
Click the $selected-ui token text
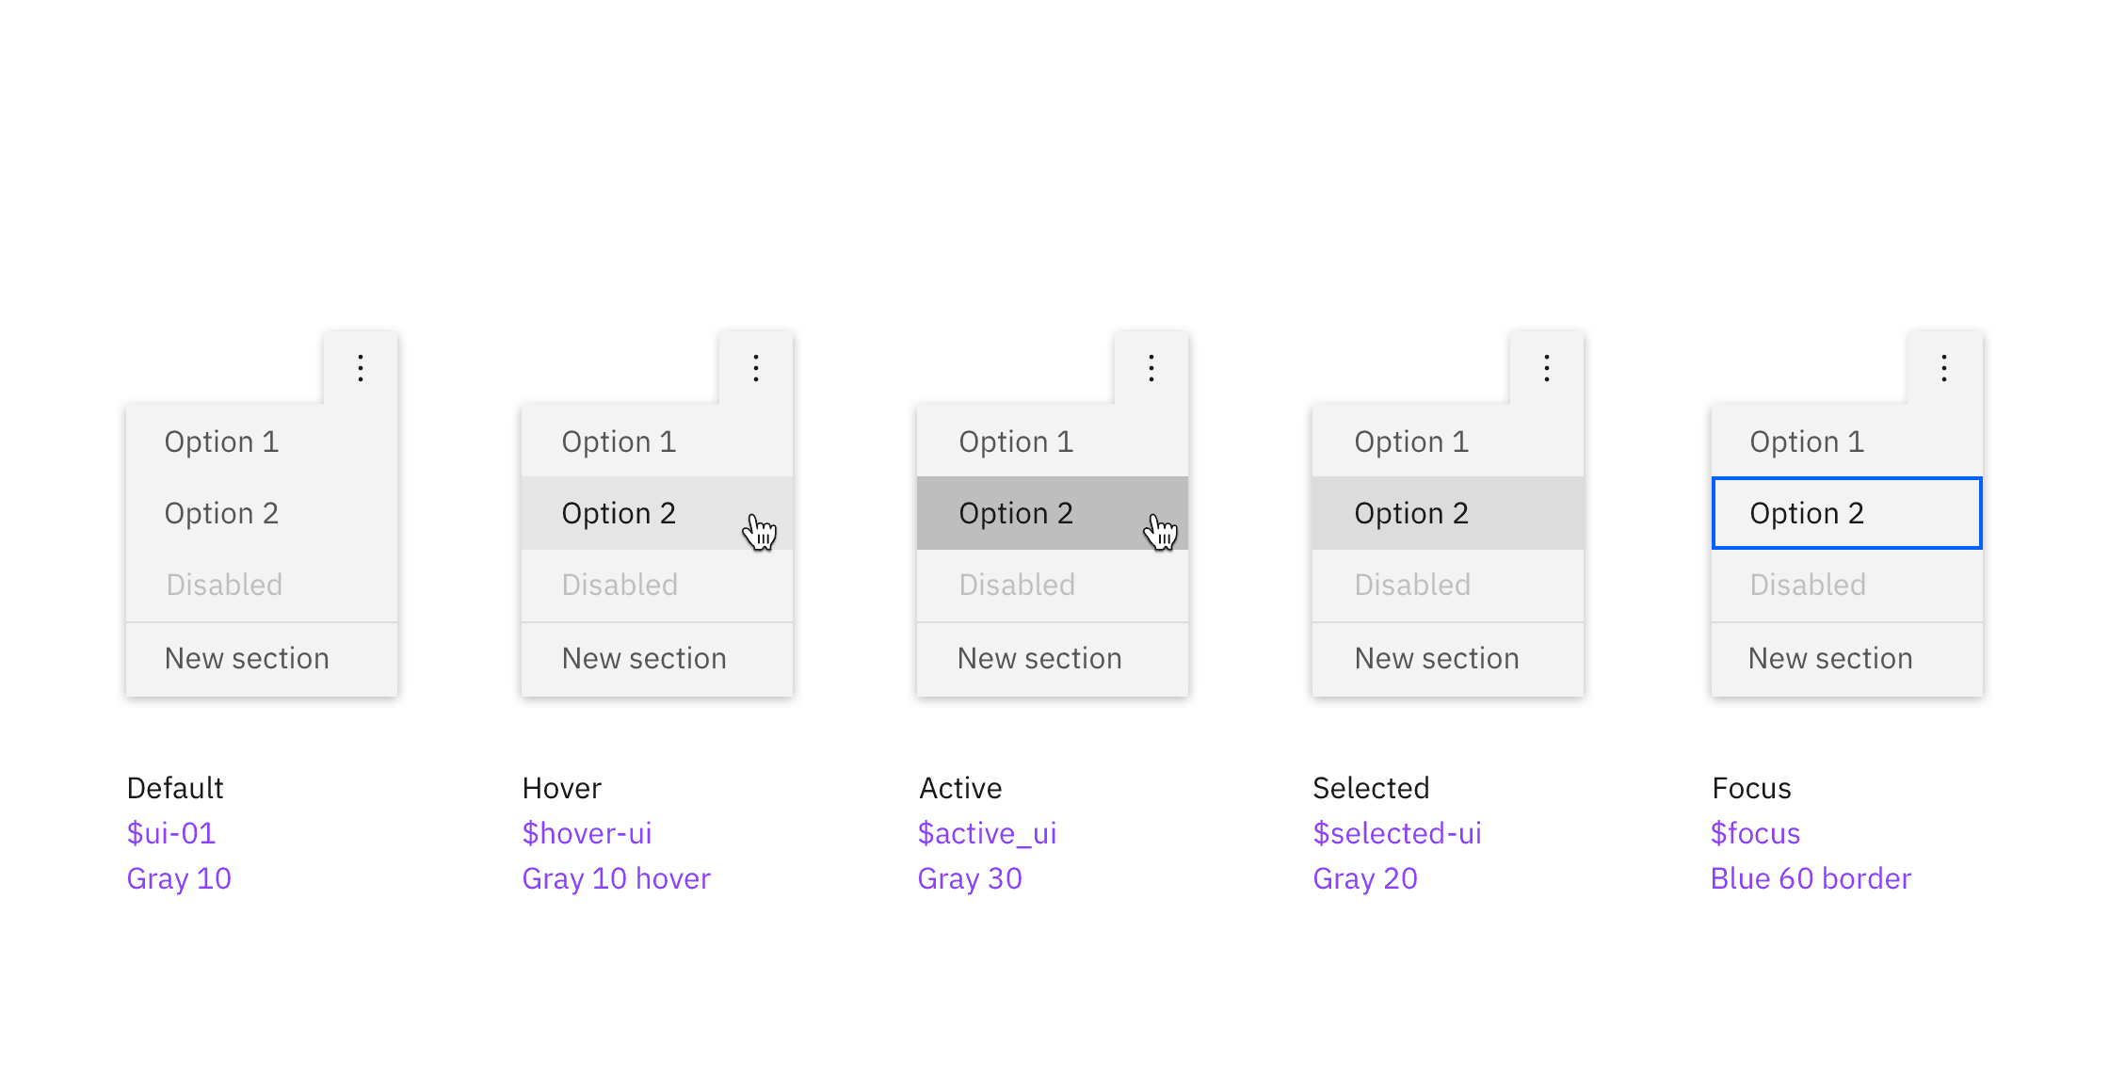point(1397,833)
